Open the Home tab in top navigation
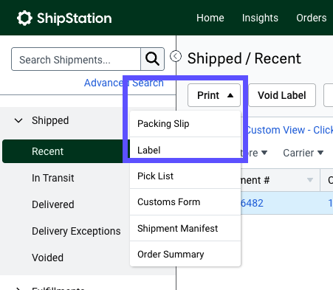333x290 pixels. (x=210, y=18)
